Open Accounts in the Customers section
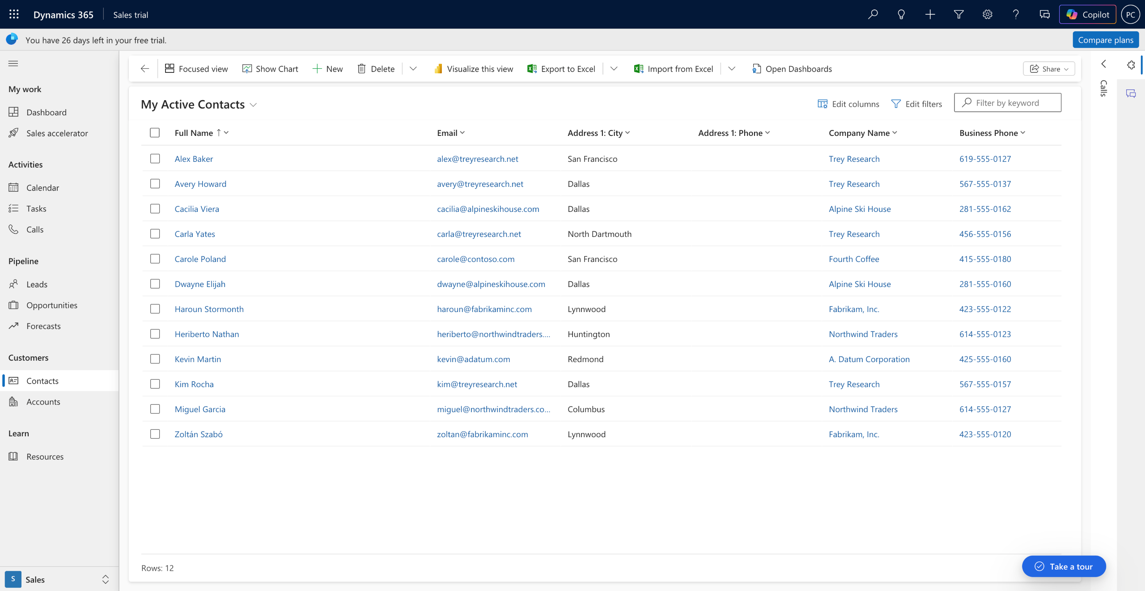1145x591 pixels. (43, 402)
